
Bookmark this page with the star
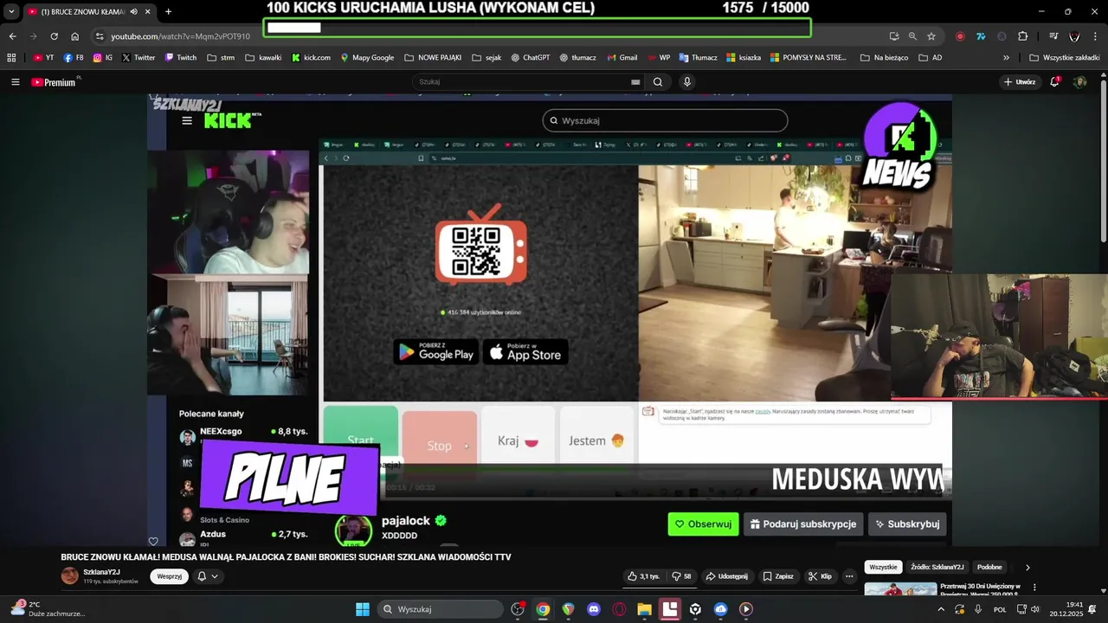[x=931, y=36]
